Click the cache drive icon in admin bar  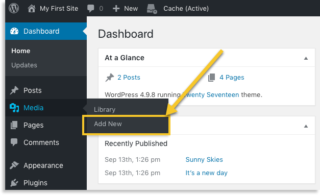pos(152,9)
